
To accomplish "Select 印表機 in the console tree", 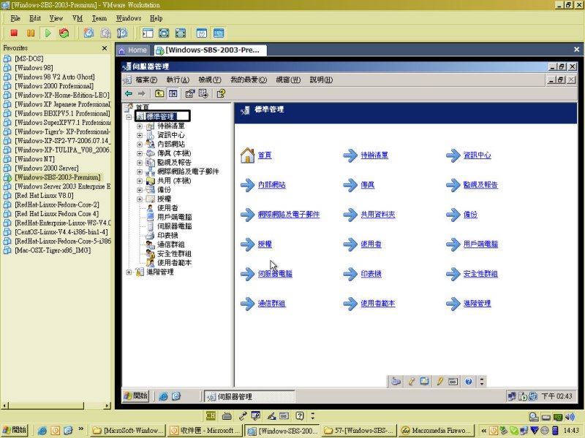I will pyautogui.click(x=167, y=236).
